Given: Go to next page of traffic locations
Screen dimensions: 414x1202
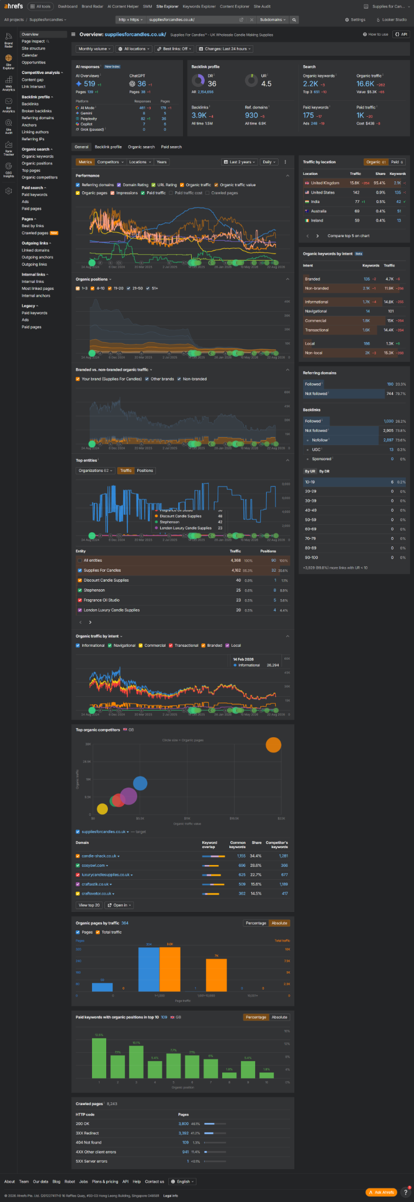Looking at the screenshot, I should 318,236.
